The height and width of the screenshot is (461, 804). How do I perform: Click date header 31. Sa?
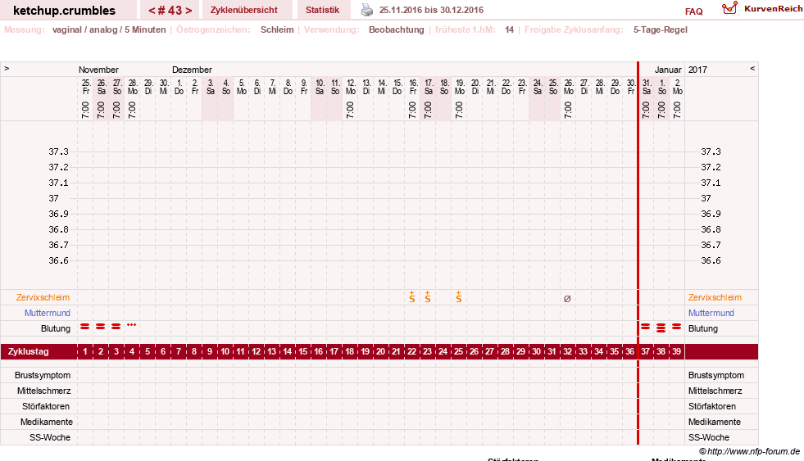[x=647, y=87]
